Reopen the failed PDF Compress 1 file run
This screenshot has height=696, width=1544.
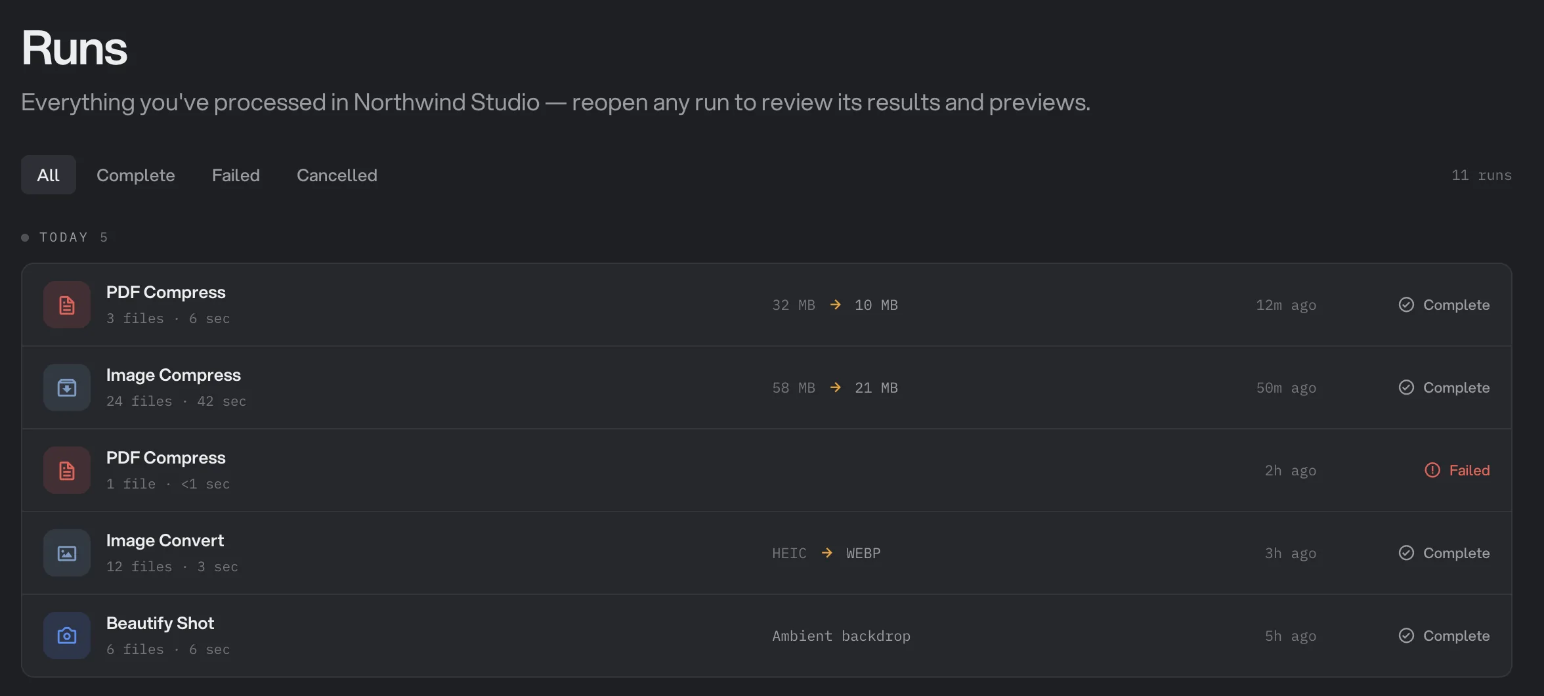pyautogui.click(x=767, y=470)
